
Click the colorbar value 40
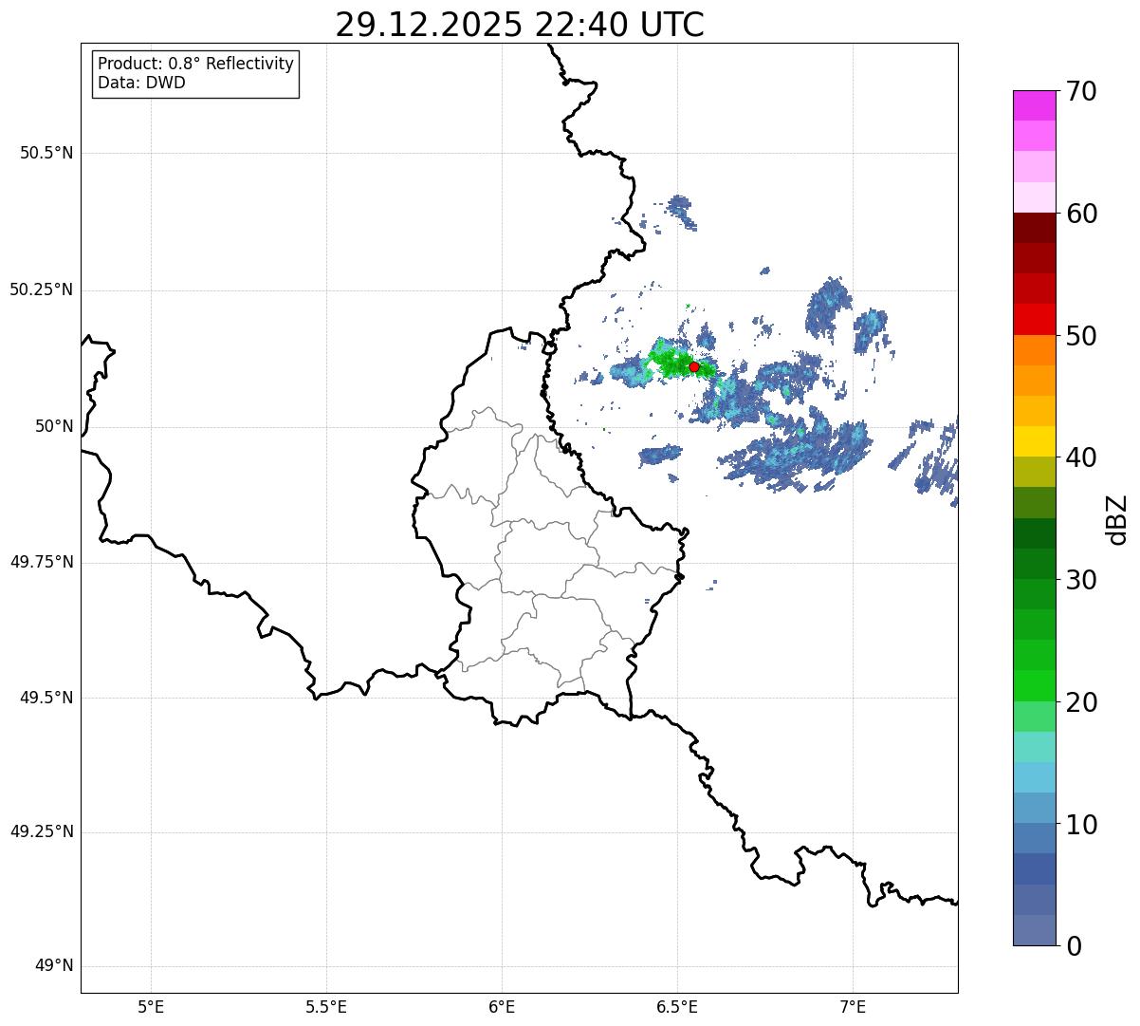(x=1081, y=457)
